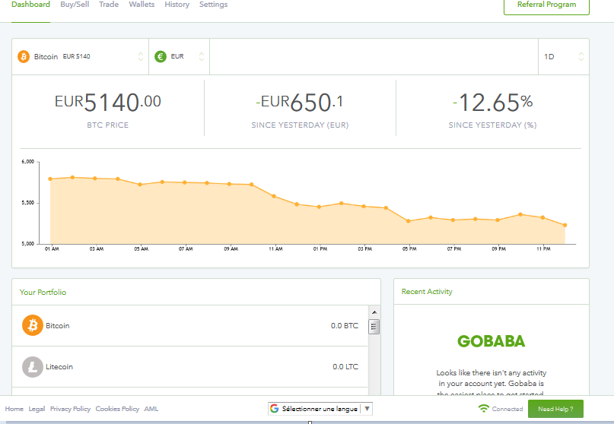The width and height of the screenshot is (614, 424).
Task: Click the Need Help ? button
Action: click(x=555, y=409)
